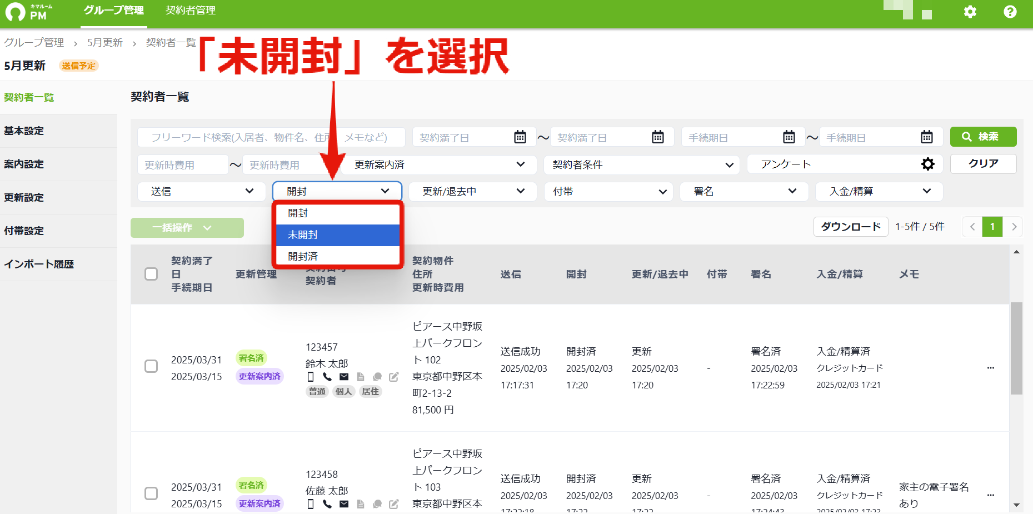Go to the previous page arrow
1033x514 pixels.
pos(972,227)
